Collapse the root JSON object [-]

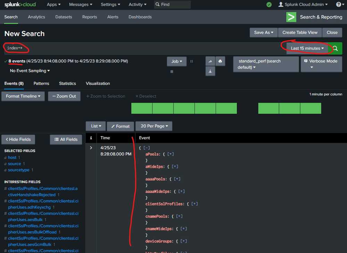pos(147,148)
